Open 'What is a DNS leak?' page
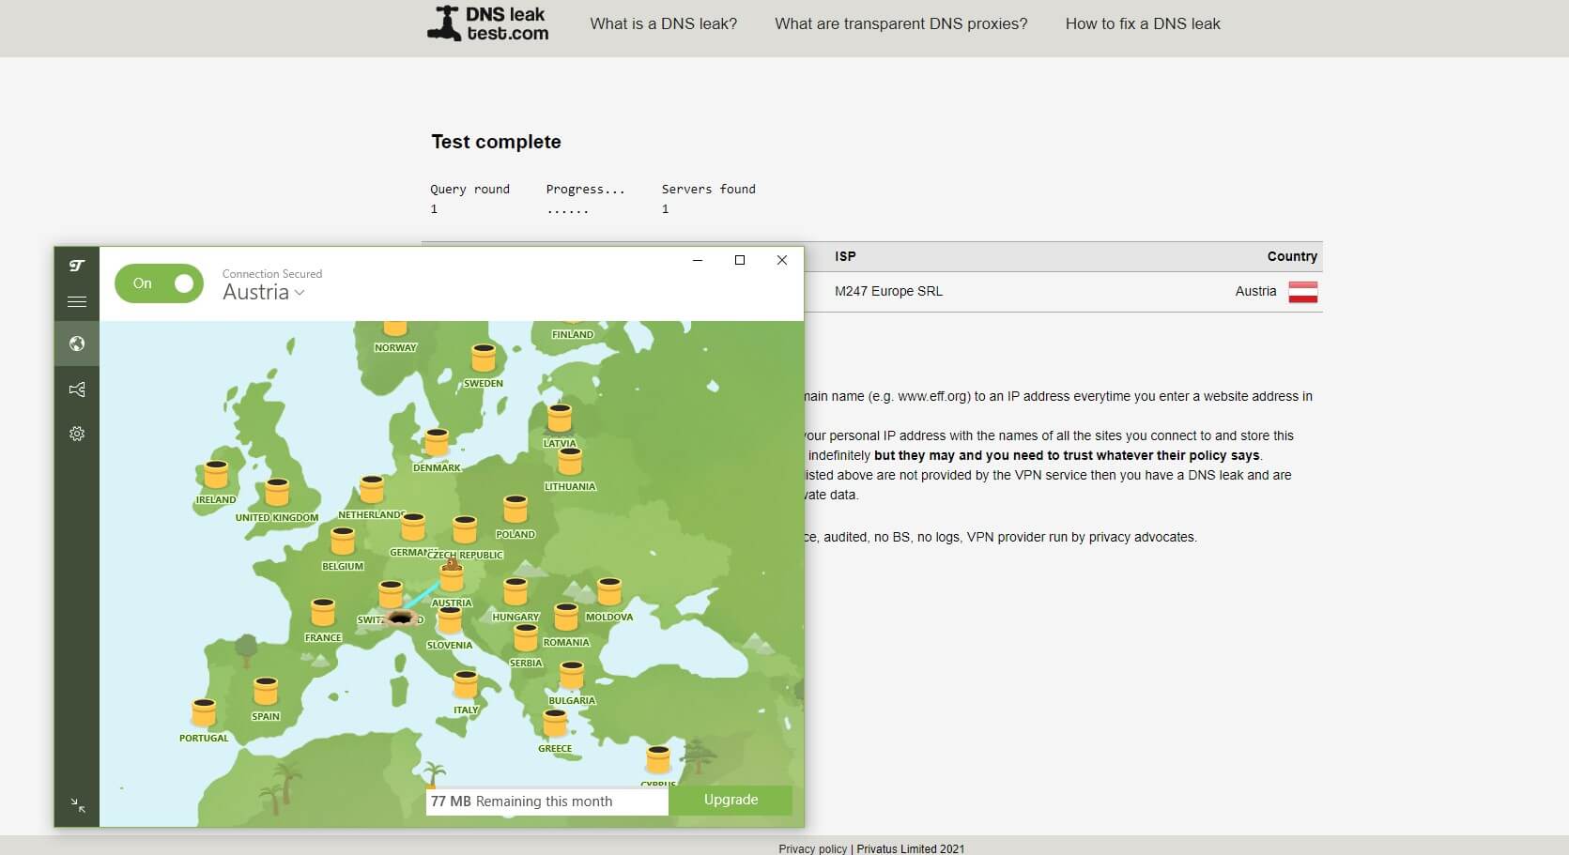 (664, 23)
